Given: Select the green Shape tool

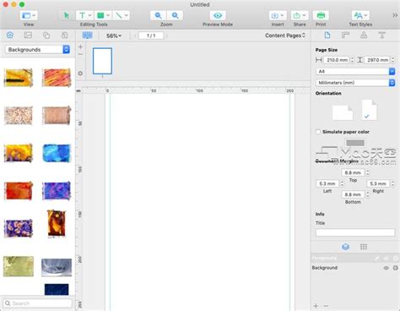Looking at the screenshot, I should pyautogui.click(x=100, y=15).
